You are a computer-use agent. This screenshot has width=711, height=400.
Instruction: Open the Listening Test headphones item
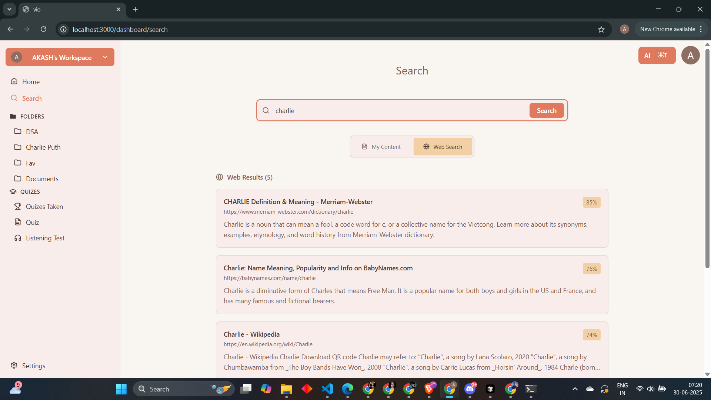tap(45, 238)
